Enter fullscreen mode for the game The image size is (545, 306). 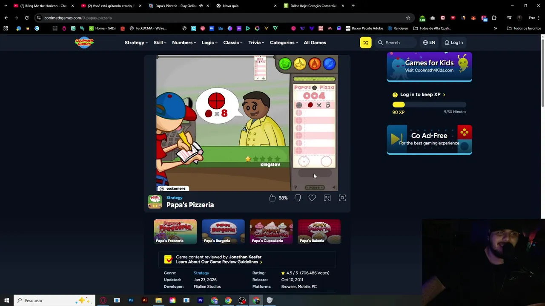click(x=342, y=198)
